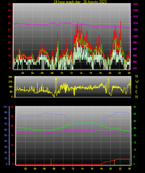Screen dimensions: 145x173
Task: Click the 12 hour label under bottom graph
Action: 73,169
